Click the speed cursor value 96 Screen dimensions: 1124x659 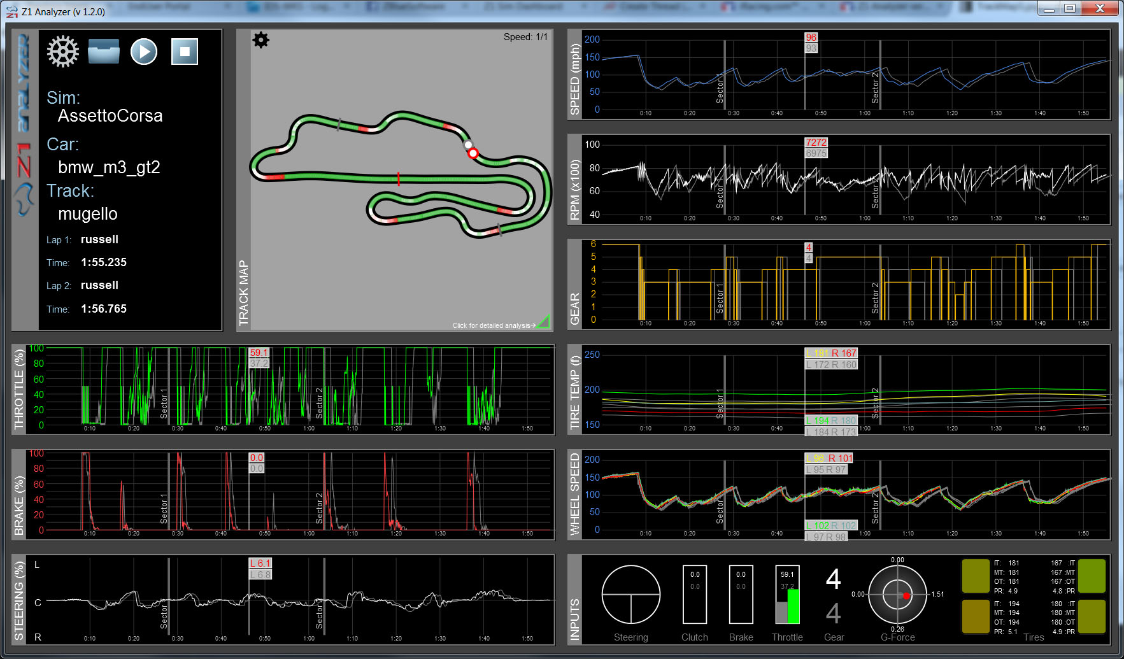[811, 38]
